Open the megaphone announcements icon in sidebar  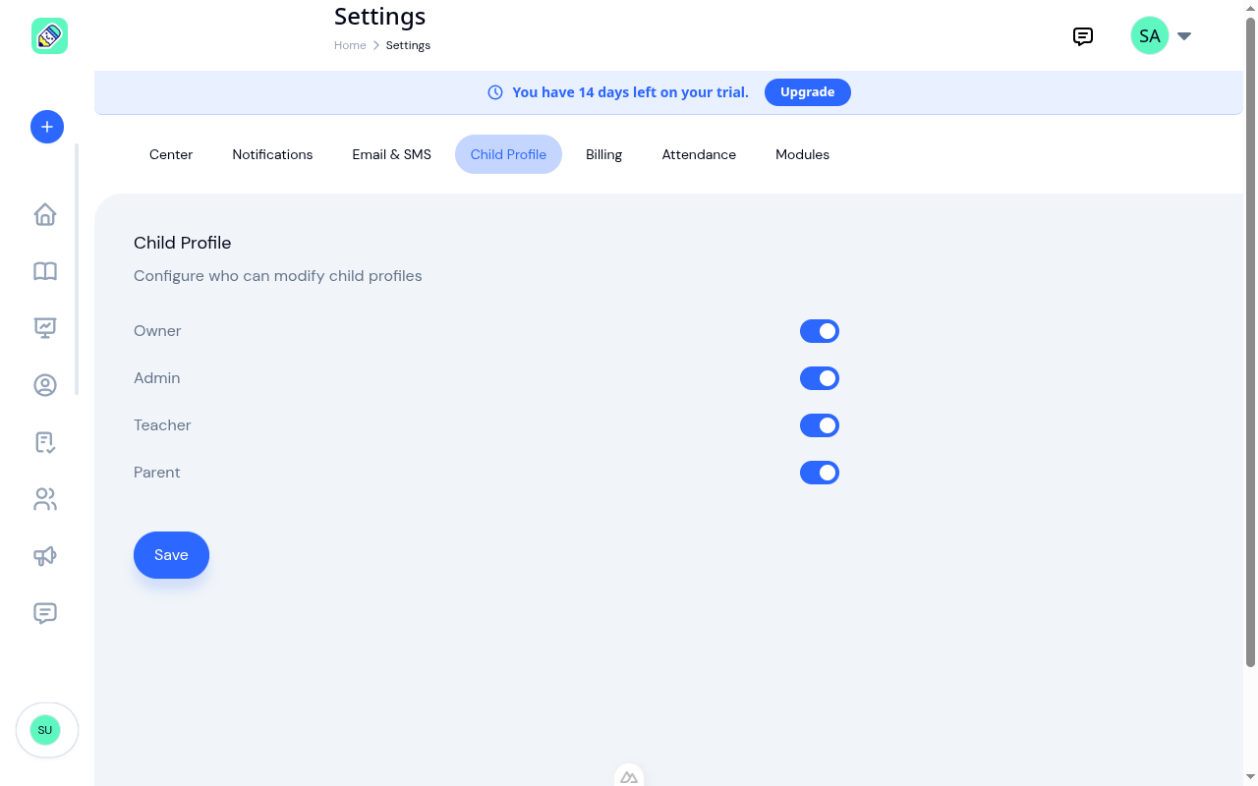[x=45, y=556]
